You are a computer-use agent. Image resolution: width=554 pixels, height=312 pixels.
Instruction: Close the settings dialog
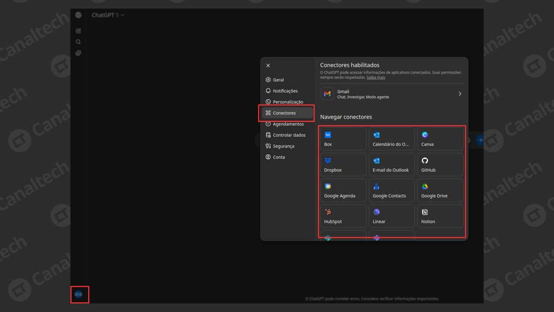pyautogui.click(x=268, y=66)
